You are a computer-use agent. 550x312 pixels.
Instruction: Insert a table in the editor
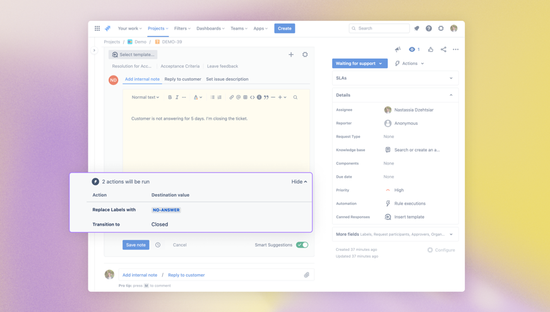(x=245, y=97)
